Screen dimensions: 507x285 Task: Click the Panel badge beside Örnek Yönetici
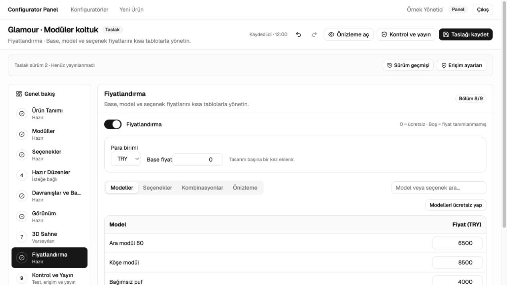pyautogui.click(x=458, y=10)
